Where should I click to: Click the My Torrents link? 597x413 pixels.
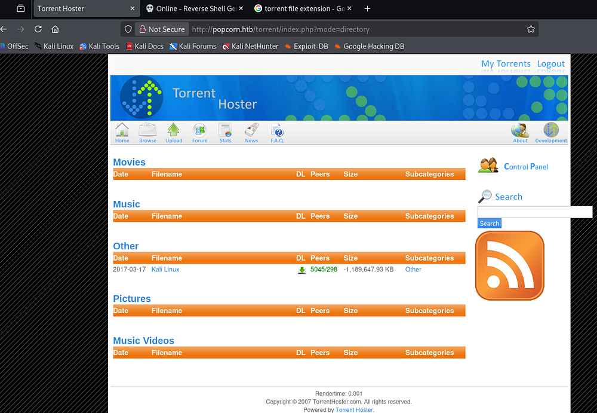click(x=506, y=64)
